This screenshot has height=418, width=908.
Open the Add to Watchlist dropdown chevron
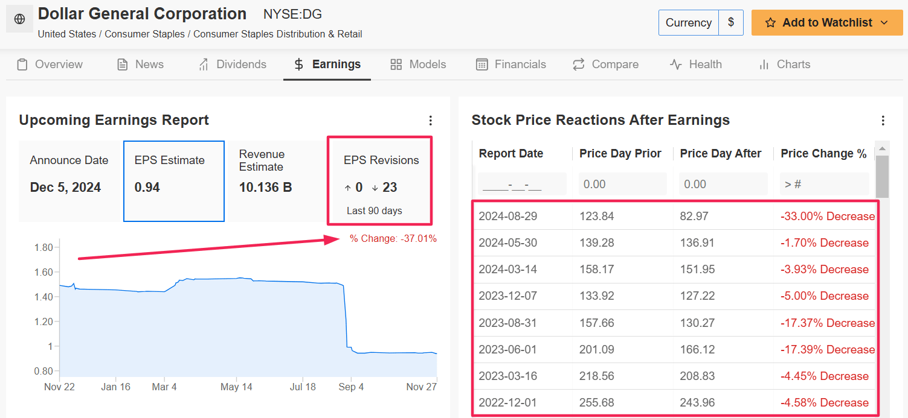tap(884, 23)
